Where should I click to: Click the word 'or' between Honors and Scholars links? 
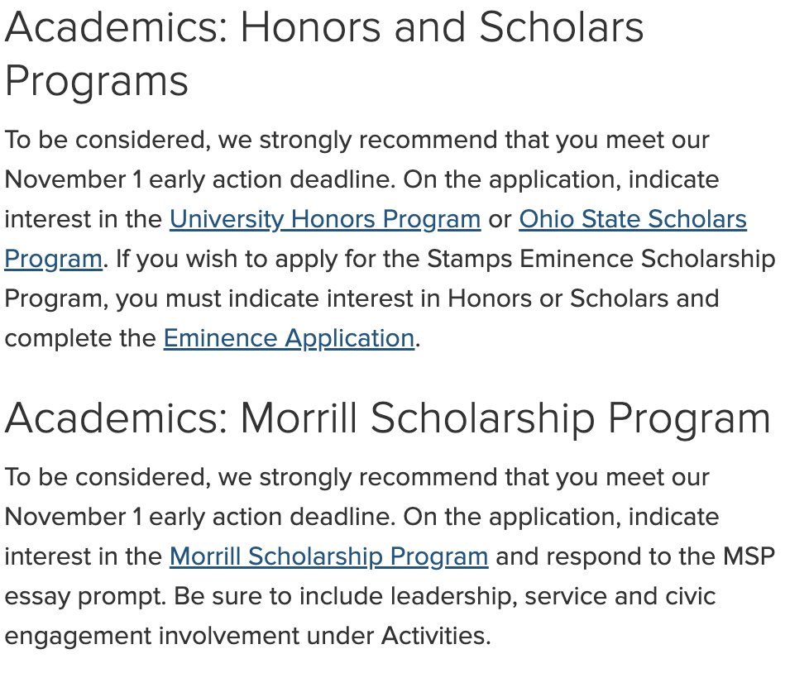pyautogui.click(x=500, y=220)
